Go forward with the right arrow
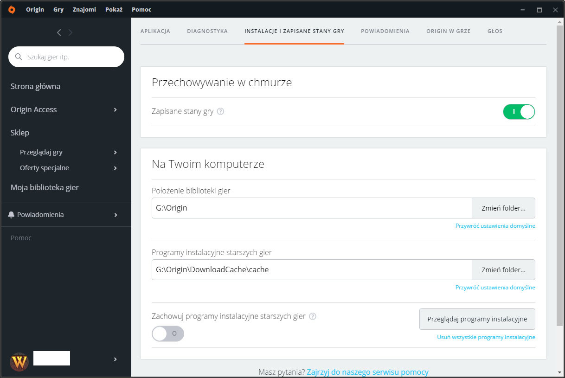Viewport: 565px width, 378px height. (71, 32)
